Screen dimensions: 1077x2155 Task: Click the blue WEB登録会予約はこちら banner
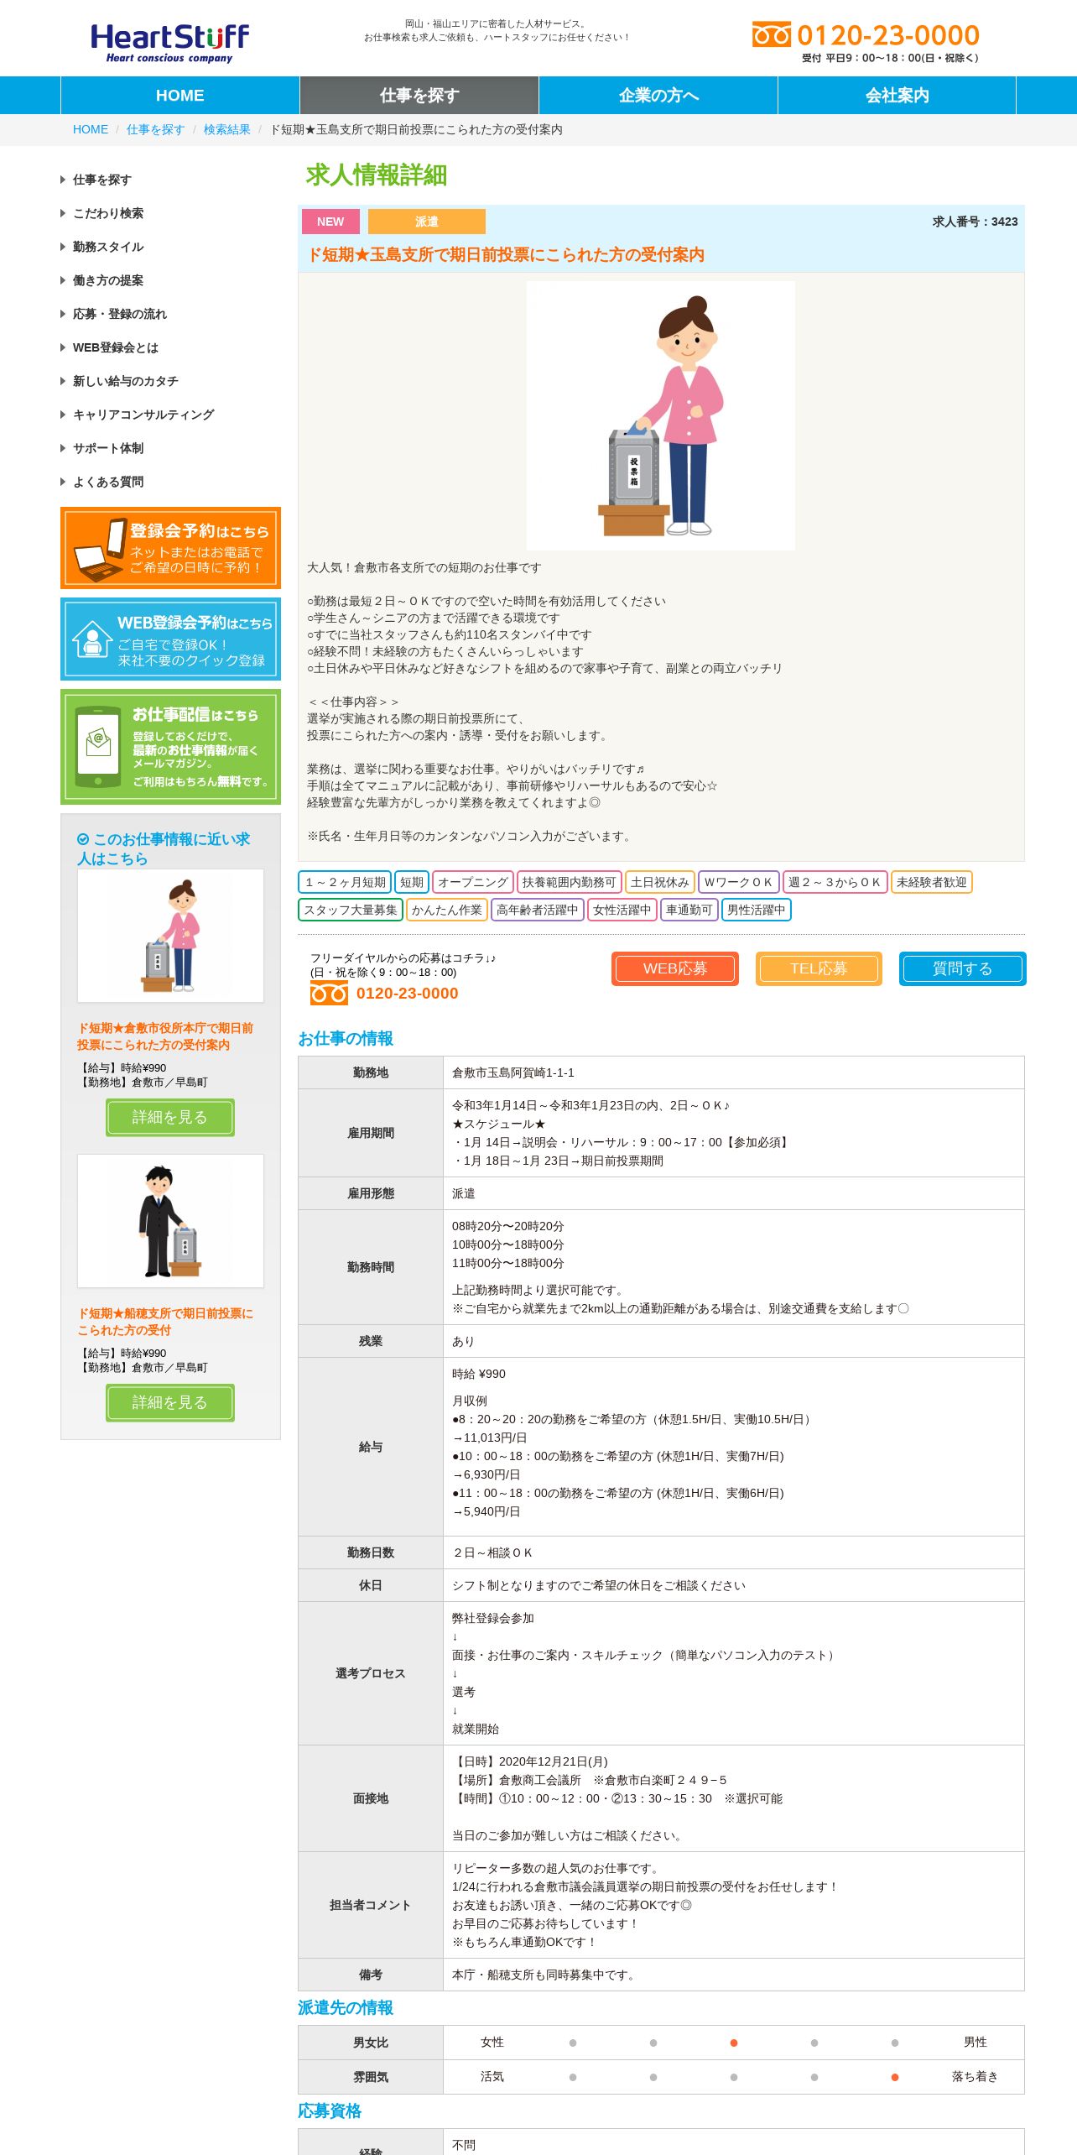click(x=170, y=639)
